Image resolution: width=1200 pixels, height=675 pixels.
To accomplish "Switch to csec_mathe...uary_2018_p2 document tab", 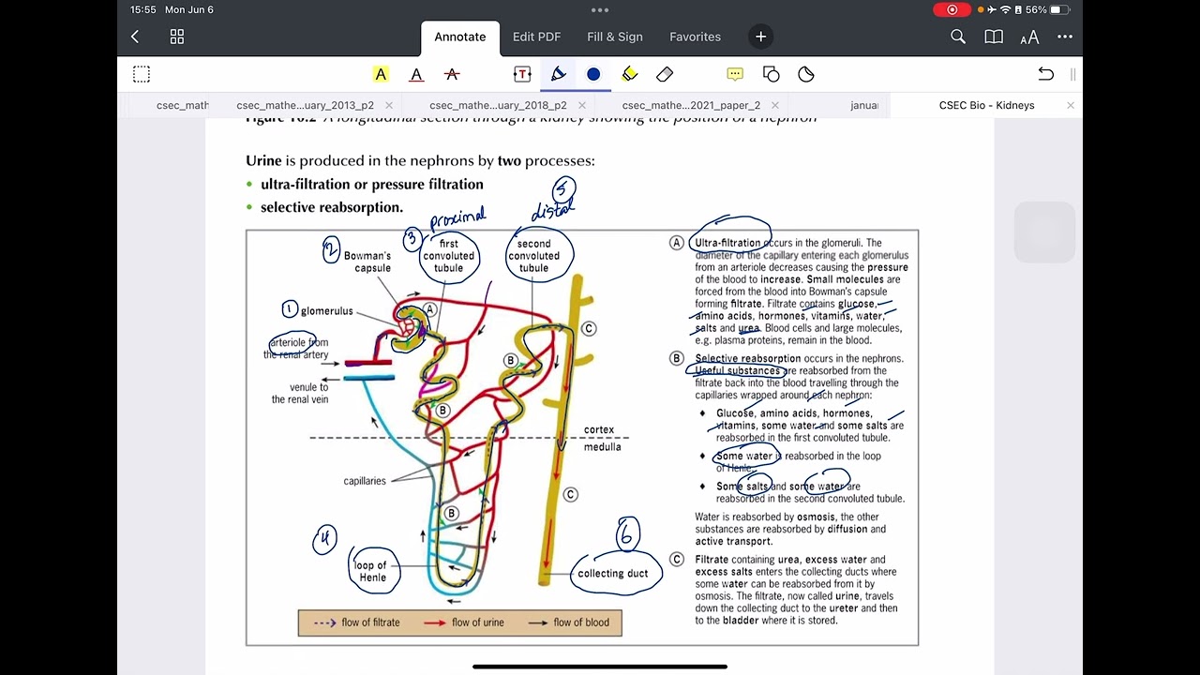I will [x=498, y=105].
